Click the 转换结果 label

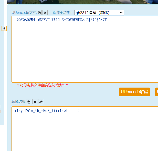pos(19,102)
